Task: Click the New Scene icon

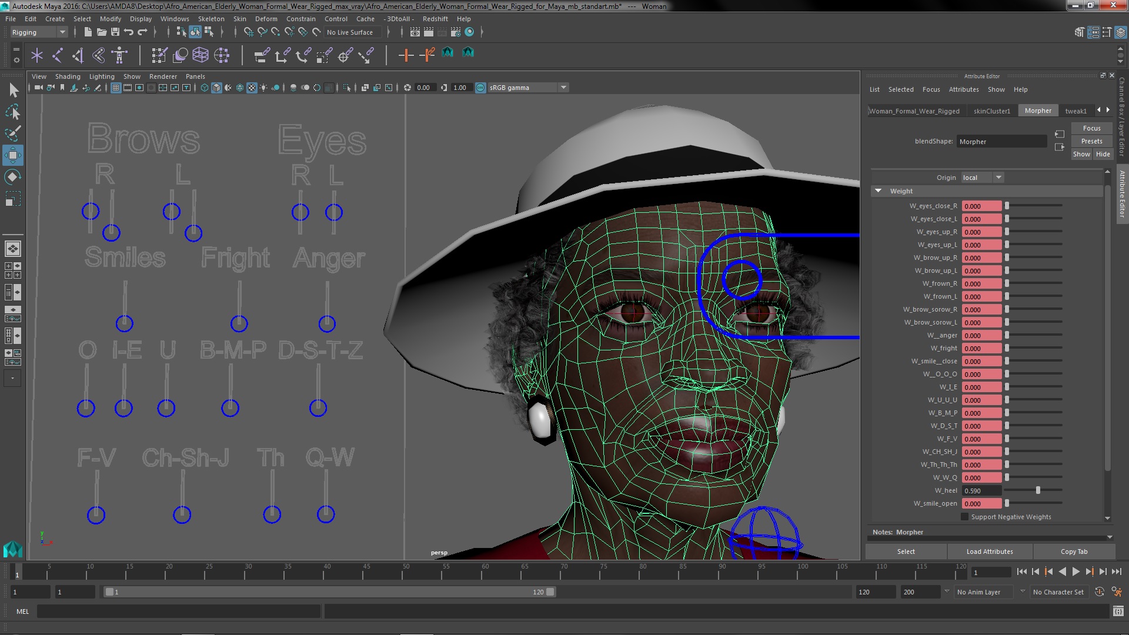Action: pyautogui.click(x=88, y=32)
